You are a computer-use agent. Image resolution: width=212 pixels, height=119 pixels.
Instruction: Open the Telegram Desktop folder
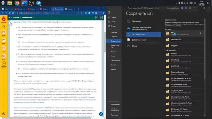click(184, 73)
